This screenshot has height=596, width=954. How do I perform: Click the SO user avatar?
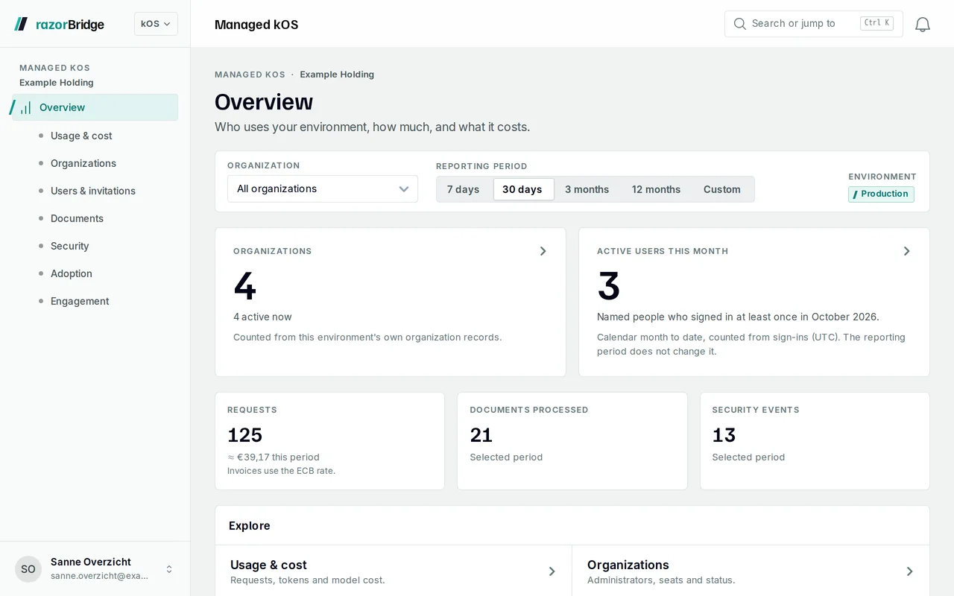tap(28, 569)
